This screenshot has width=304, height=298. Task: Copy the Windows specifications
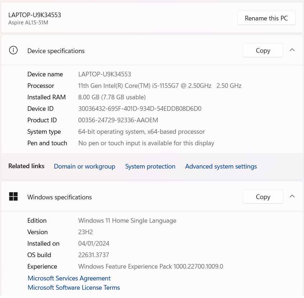(263, 197)
